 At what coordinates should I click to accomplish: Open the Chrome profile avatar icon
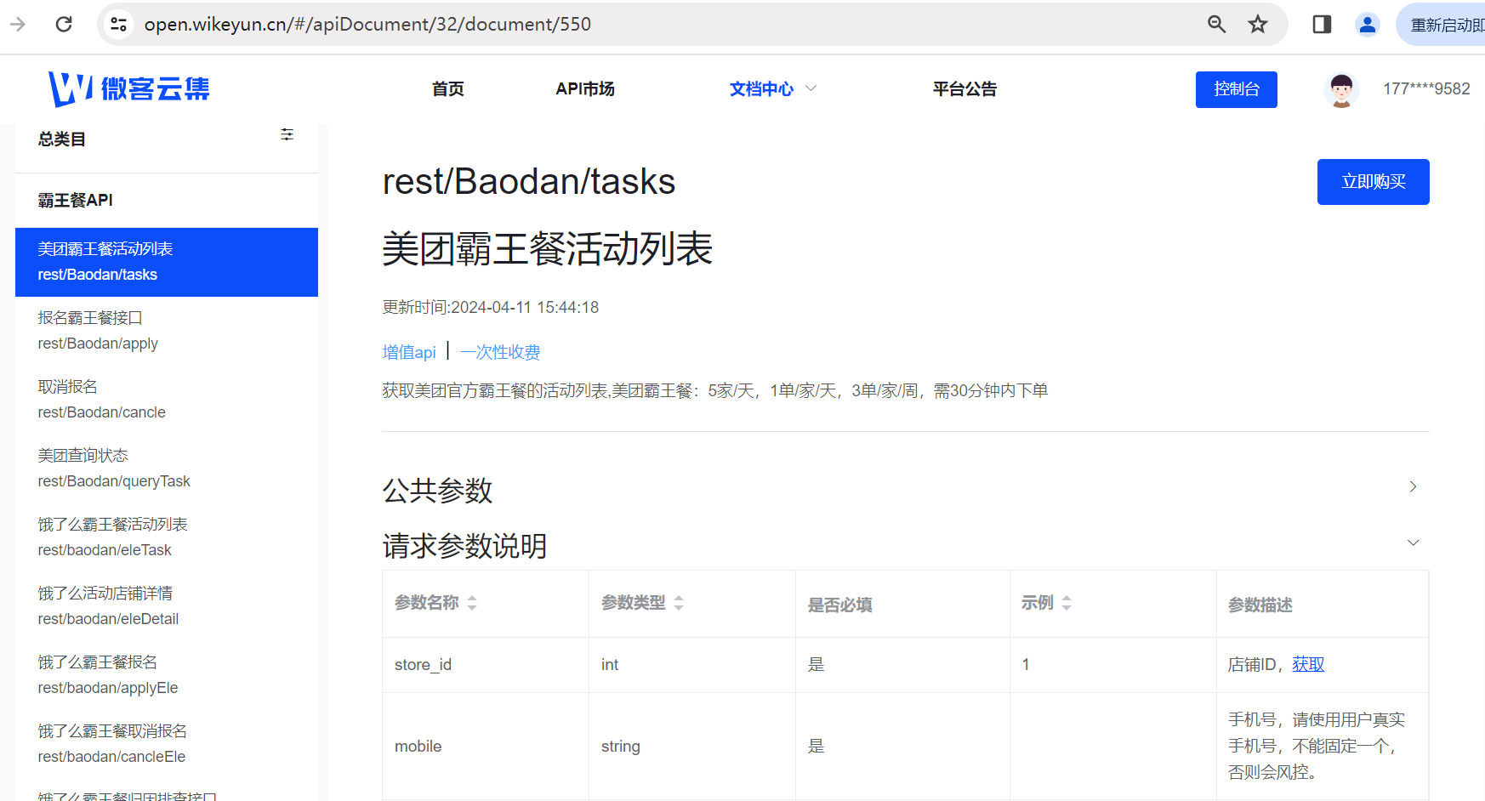1368,24
